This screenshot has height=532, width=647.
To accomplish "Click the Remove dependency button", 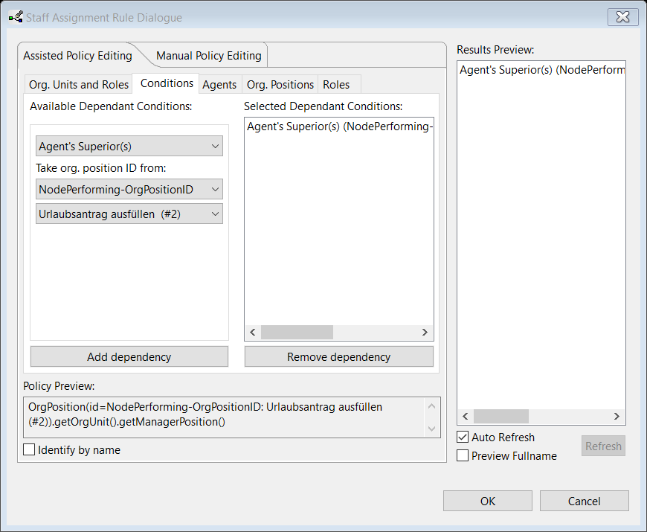I will pyautogui.click(x=338, y=357).
